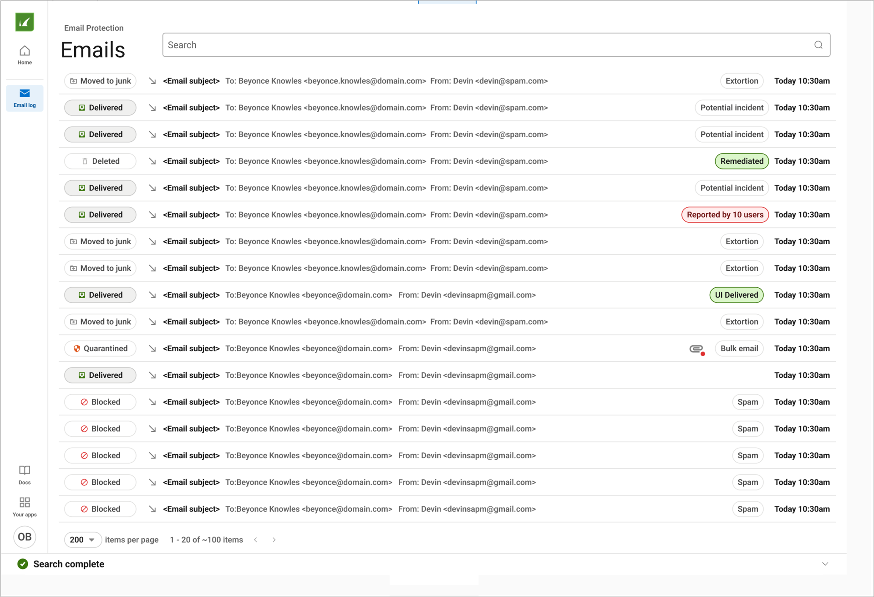Click the Bulk email tag
Viewport: 874px width, 597px height.
[739, 349]
